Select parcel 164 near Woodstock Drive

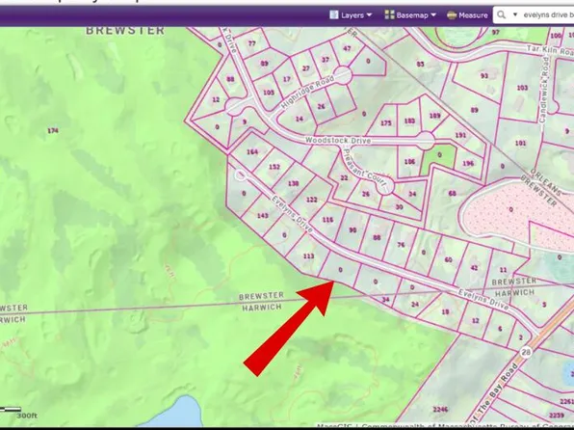tap(252, 151)
